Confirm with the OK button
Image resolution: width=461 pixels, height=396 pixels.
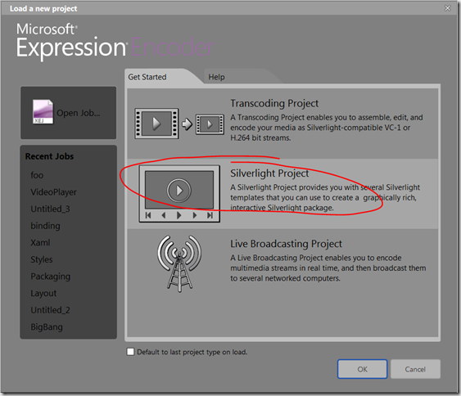[362, 369]
